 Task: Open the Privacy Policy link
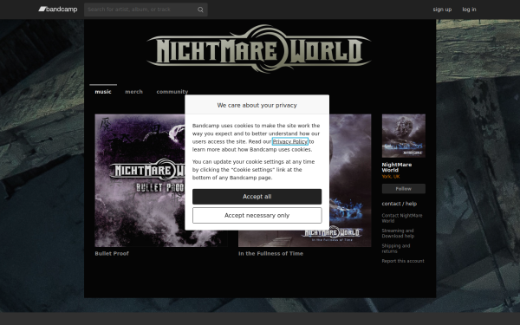click(x=290, y=141)
